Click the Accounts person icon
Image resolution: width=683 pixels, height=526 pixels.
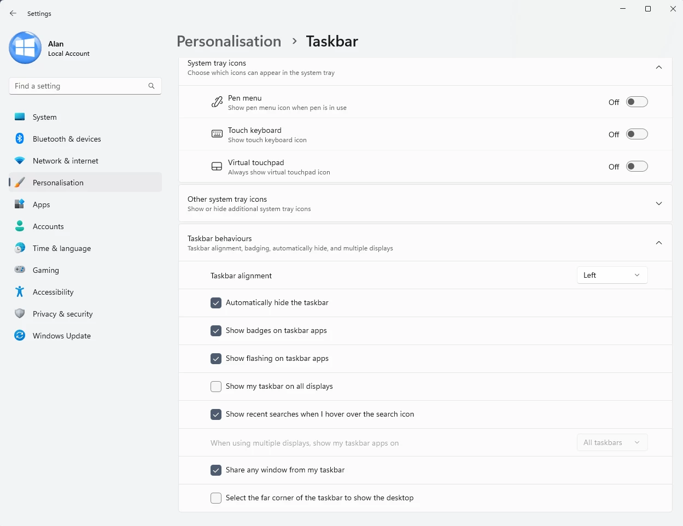[20, 226]
